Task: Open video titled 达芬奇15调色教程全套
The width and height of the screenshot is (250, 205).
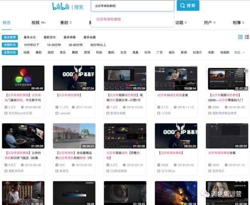Action: coord(173,95)
